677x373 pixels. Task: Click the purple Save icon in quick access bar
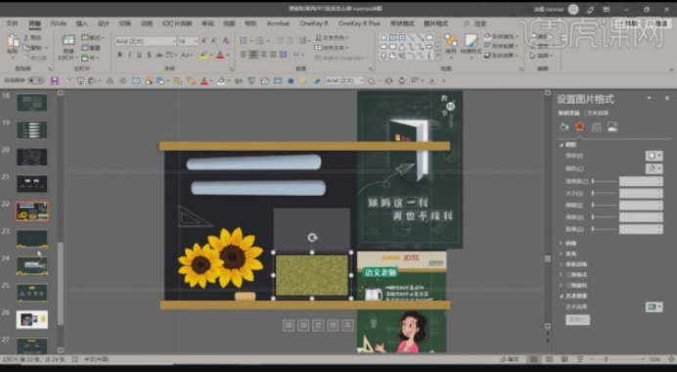55,81
